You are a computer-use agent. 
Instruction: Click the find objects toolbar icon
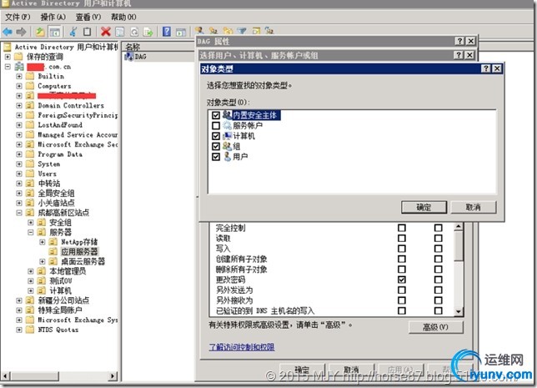[x=256, y=31]
